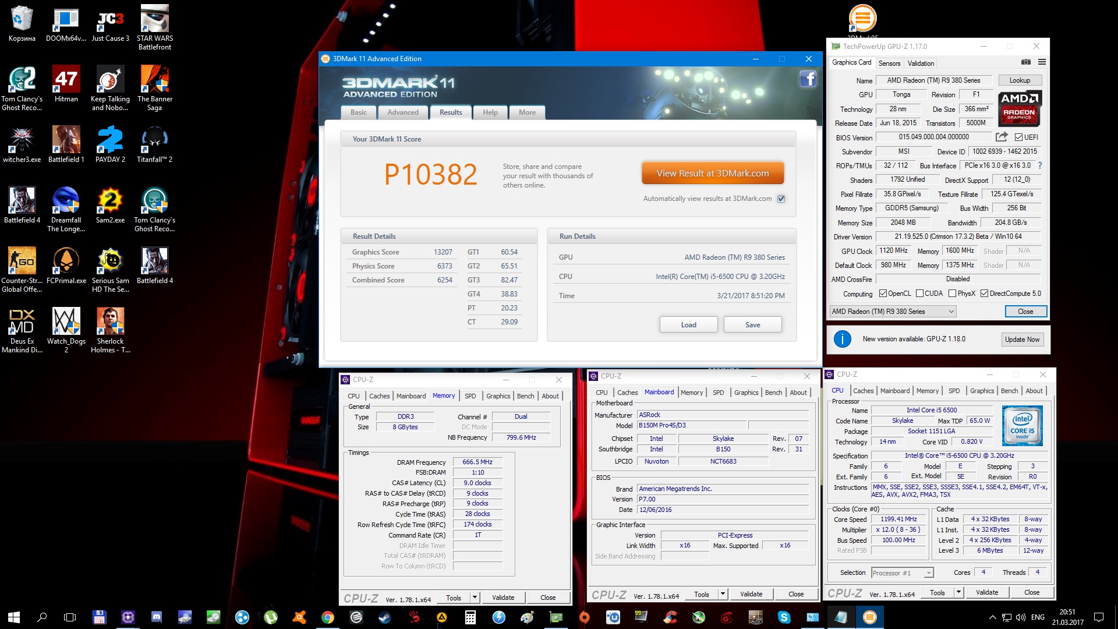Open the More tab in 3DMark 11
The height and width of the screenshot is (629, 1118).
point(528,112)
